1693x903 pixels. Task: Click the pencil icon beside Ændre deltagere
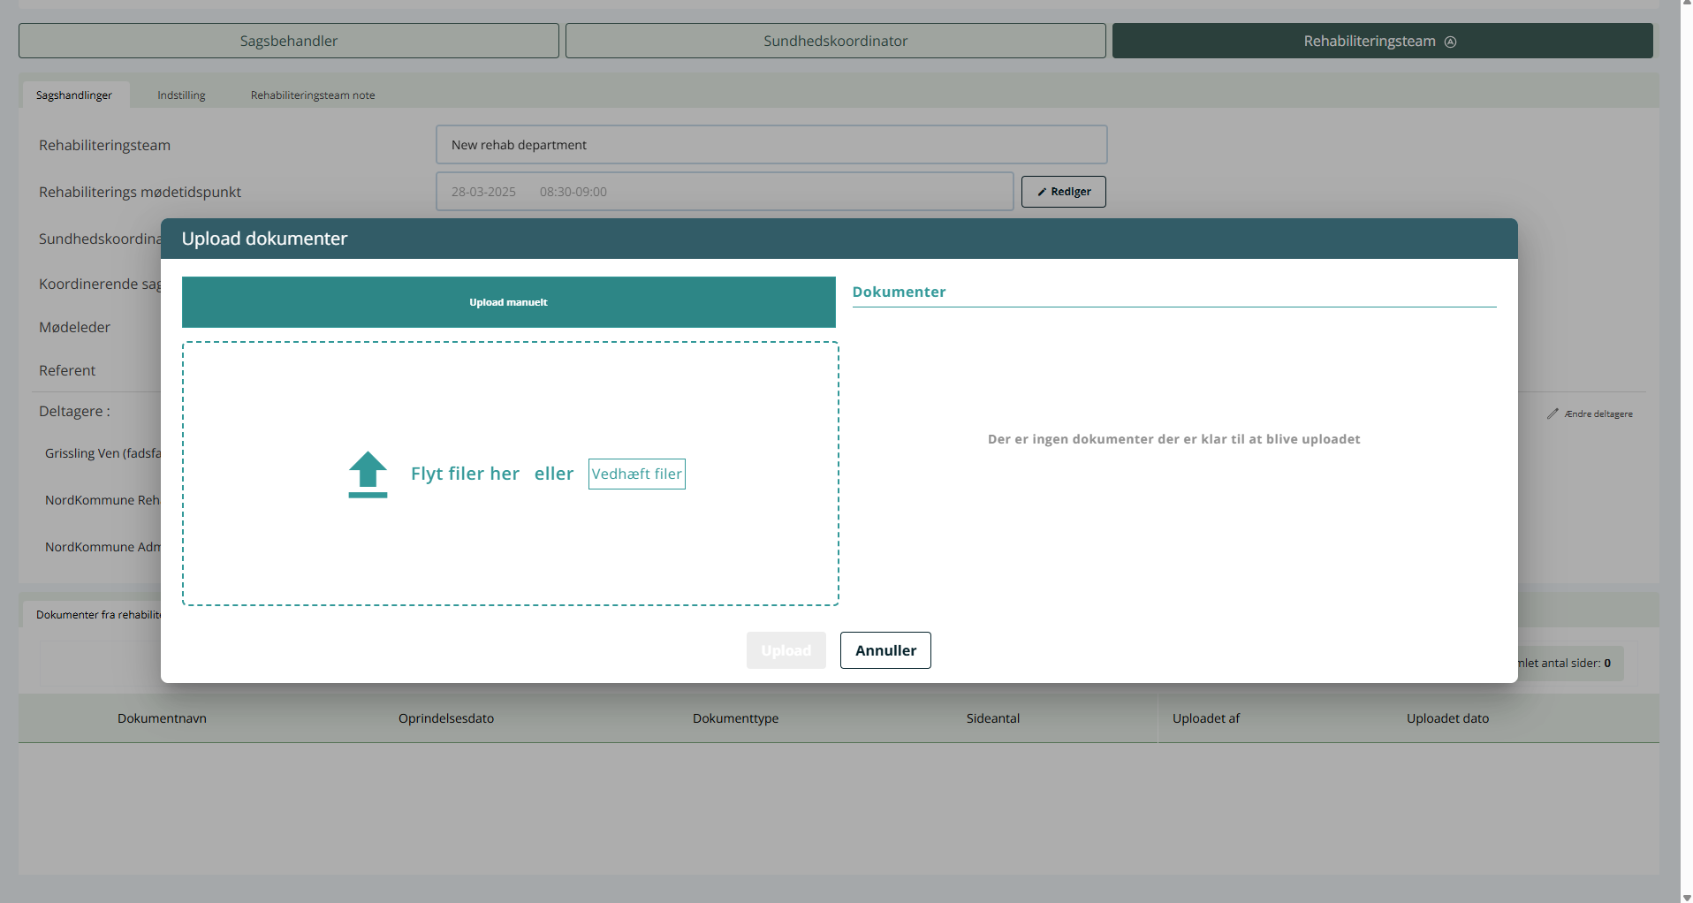tap(1553, 414)
